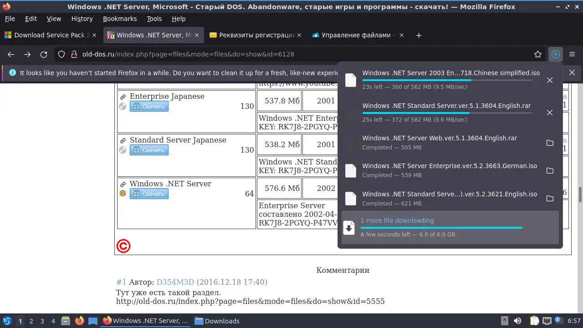Cancel the Standard Server 5.1.3604 English.rar download
Image resolution: width=583 pixels, height=328 pixels.
tap(550, 113)
